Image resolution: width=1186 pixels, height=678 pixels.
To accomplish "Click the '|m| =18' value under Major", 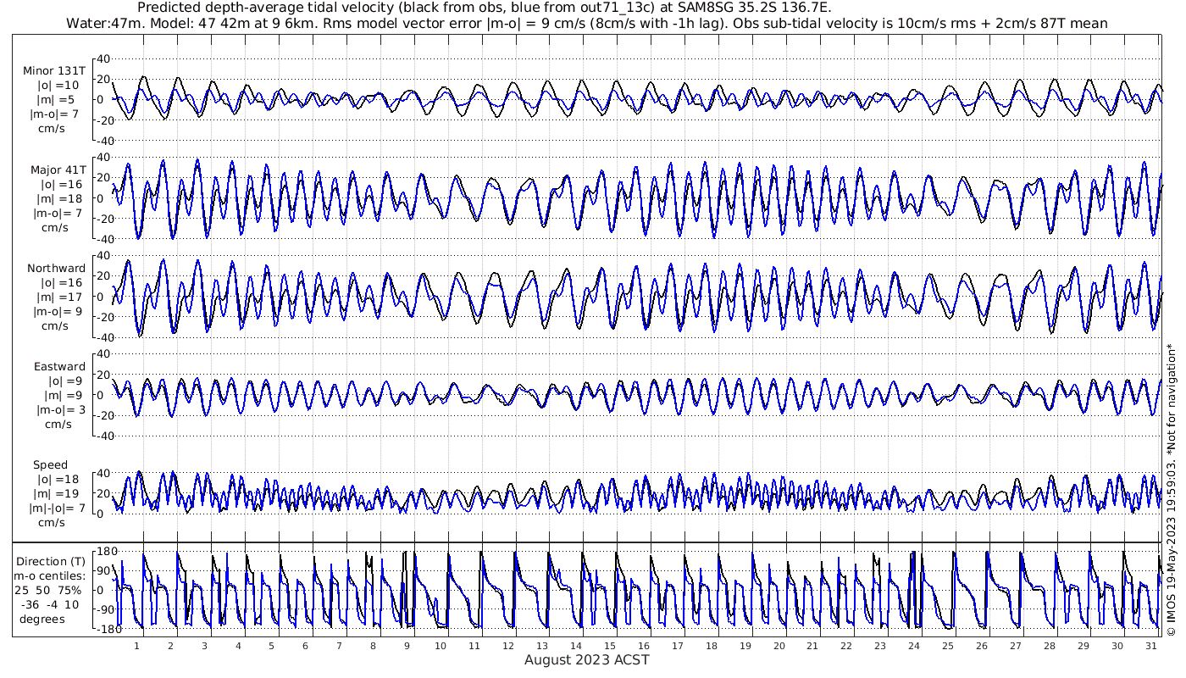I will [x=60, y=198].
